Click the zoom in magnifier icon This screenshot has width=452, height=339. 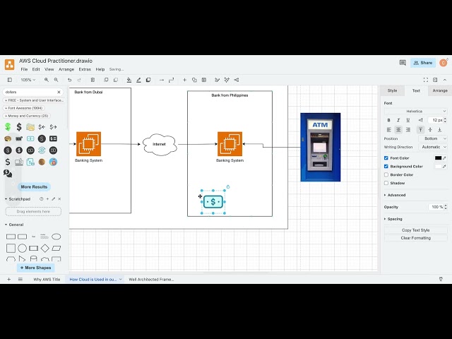click(x=47, y=80)
